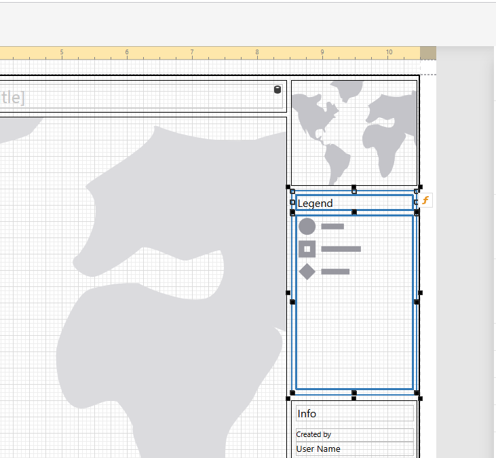Viewport: 496px width, 458px height.
Task: Click the ruler at the 10 mark
Action: (x=389, y=52)
